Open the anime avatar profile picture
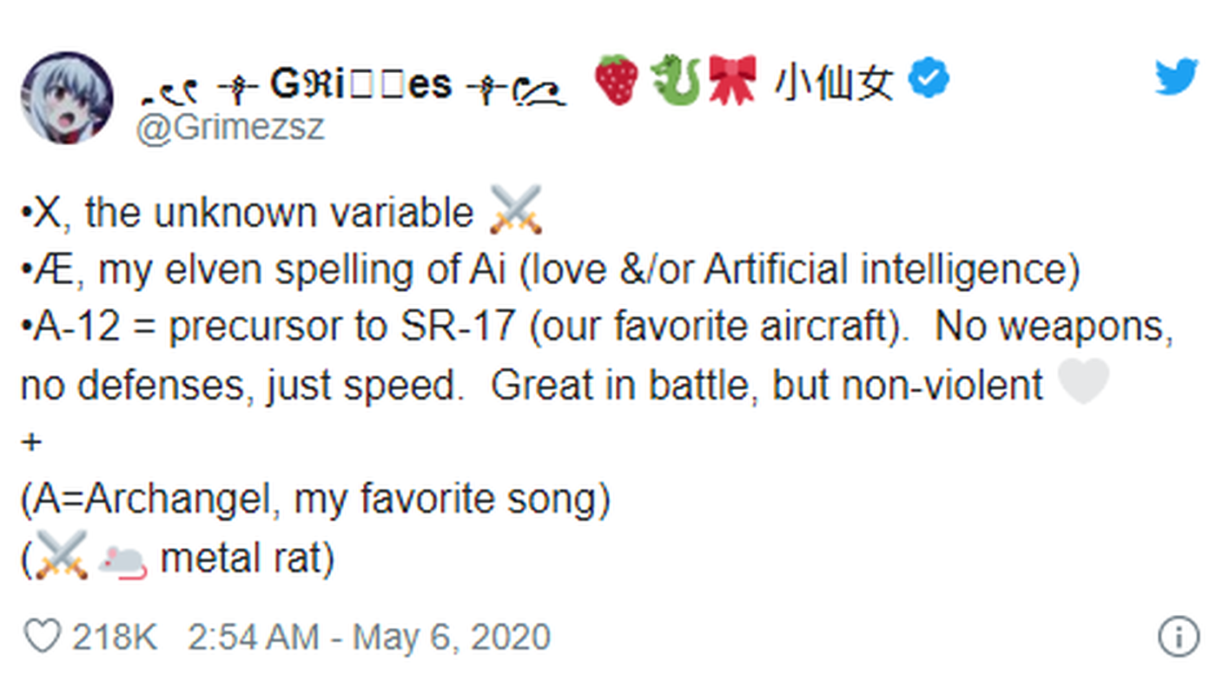This screenshot has height=688, width=1223. tap(67, 97)
